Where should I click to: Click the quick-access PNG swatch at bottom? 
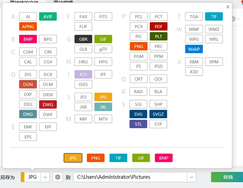pos(96,158)
